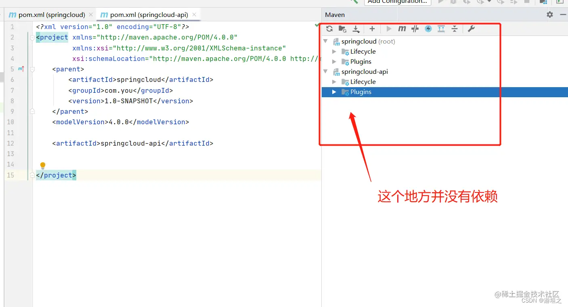The height and width of the screenshot is (307, 568).
Task: Collapse all Maven tree nodes
Action: pos(455,29)
